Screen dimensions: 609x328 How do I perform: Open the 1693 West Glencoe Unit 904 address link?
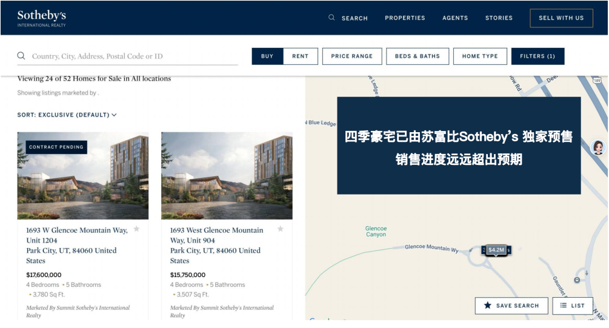(216, 245)
